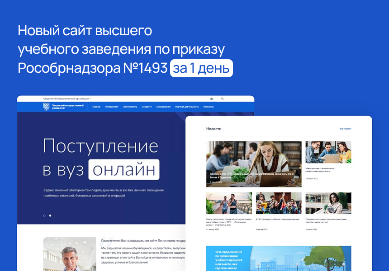This screenshot has height=271, width=389.
Task: Open the large featured news image of girl studying
Action: (254, 164)
